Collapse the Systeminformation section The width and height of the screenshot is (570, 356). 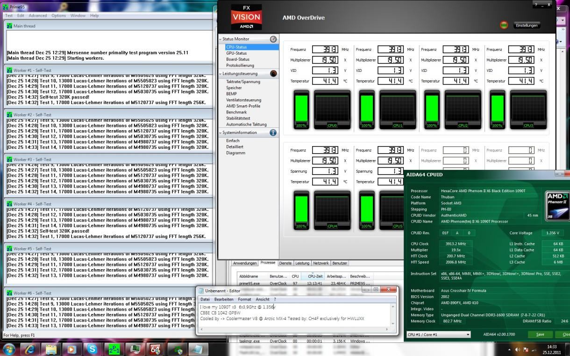(x=221, y=133)
